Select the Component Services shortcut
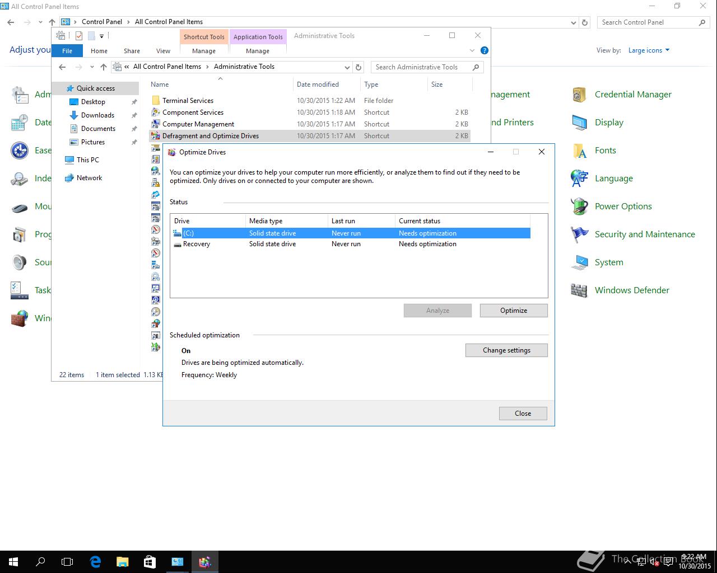Screen dimensions: 717x573 tap(310, 112)
